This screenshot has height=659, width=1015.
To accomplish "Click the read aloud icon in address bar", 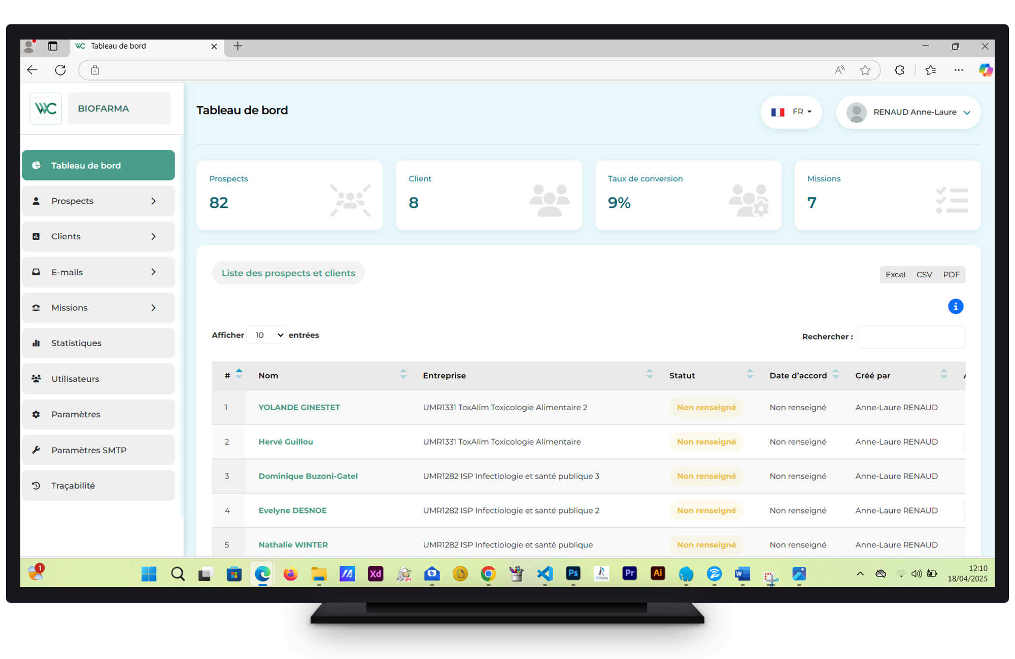I will click(x=839, y=70).
